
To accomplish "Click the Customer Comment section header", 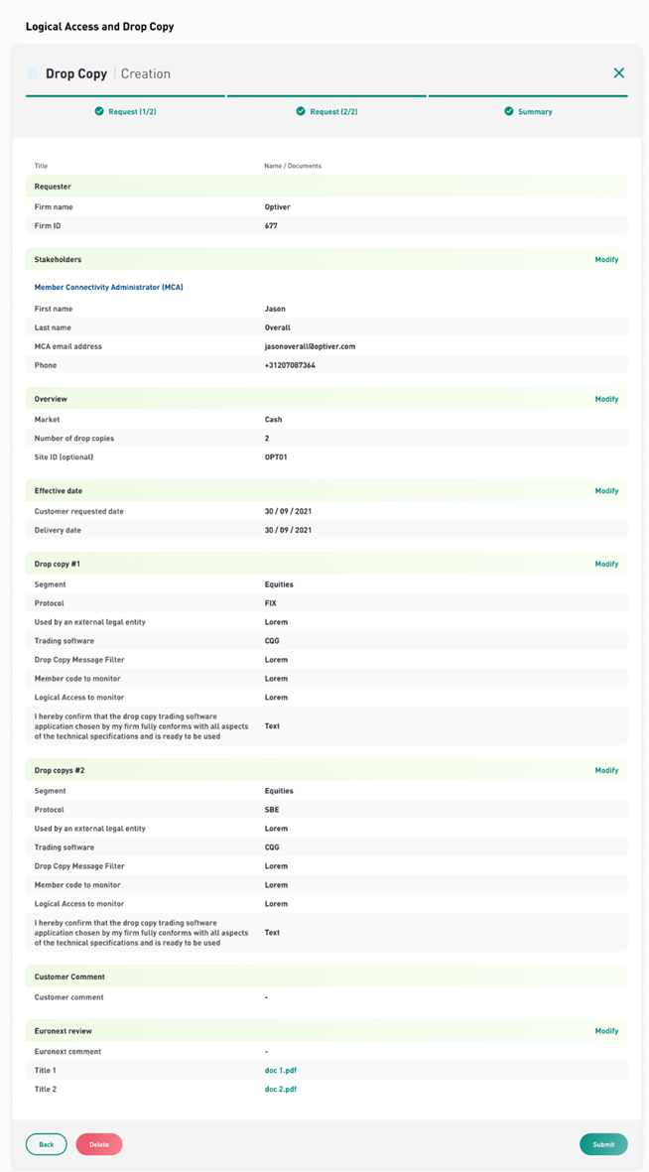I will (x=326, y=977).
